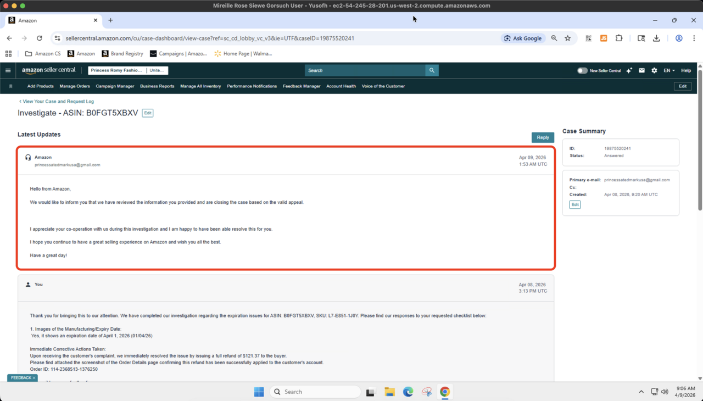Open the Chrome apps grid in bookmarks bar
The width and height of the screenshot is (703, 401).
pyautogui.click(x=8, y=54)
